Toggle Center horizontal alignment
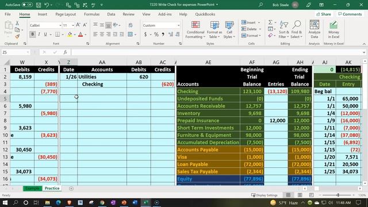The height and width of the screenshot is (207, 368). (x=102, y=34)
